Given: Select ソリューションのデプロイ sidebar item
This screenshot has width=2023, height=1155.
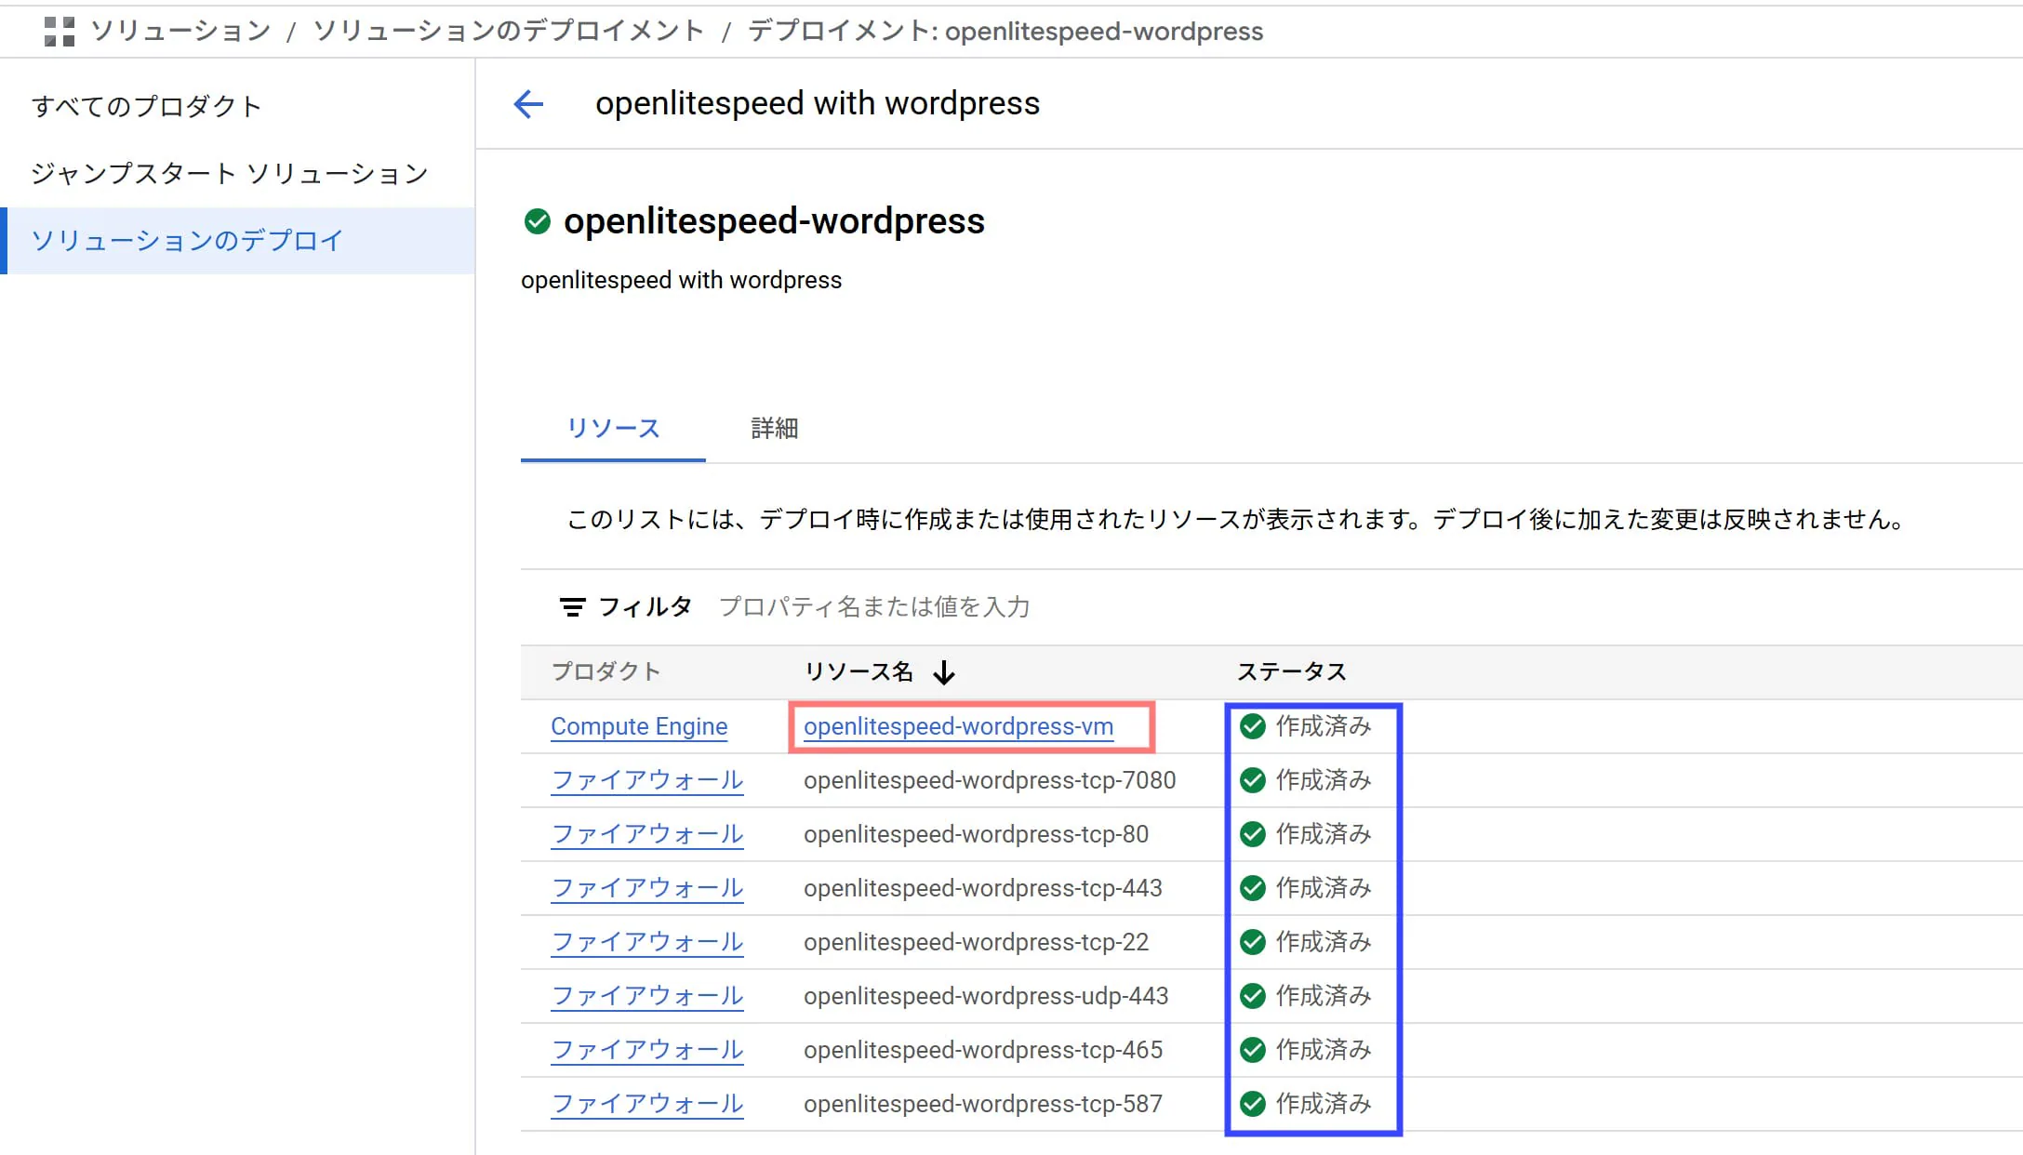Looking at the screenshot, I should click(237, 241).
